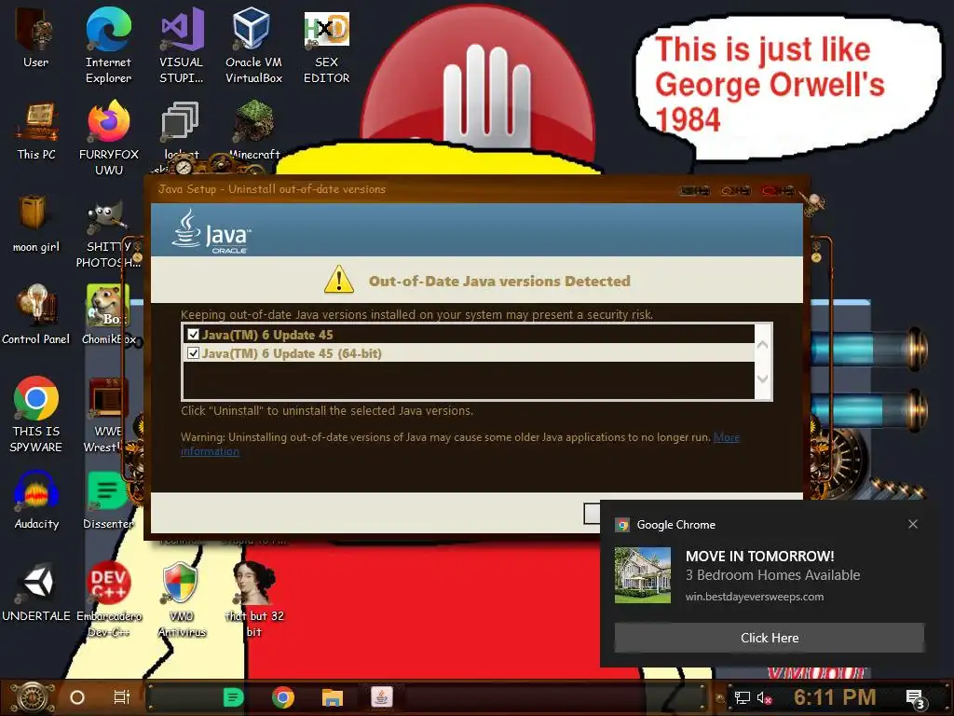Open the User desktop icon
Image resolution: width=954 pixels, height=716 pixels.
[35, 36]
